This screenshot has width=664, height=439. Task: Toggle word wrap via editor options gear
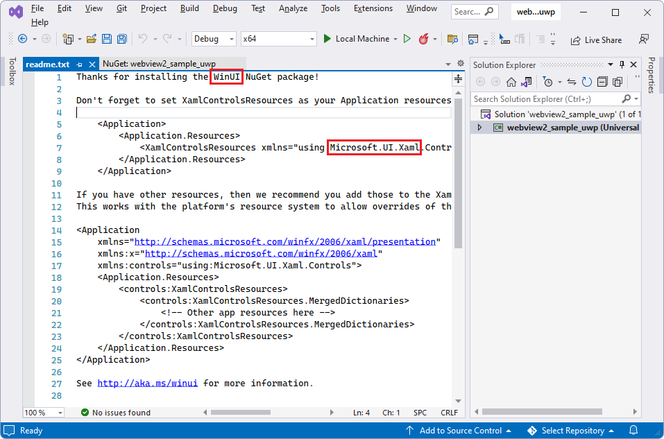click(x=459, y=63)
